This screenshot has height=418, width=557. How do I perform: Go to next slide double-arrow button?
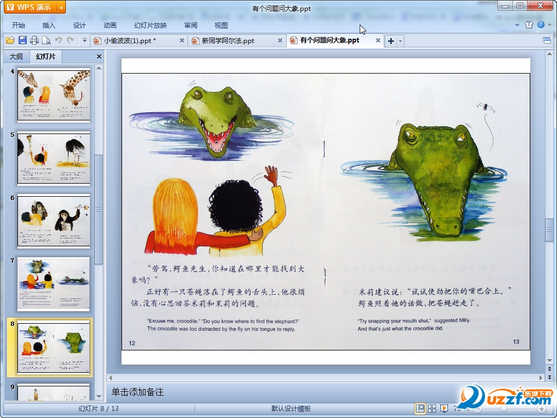point(549,377)
